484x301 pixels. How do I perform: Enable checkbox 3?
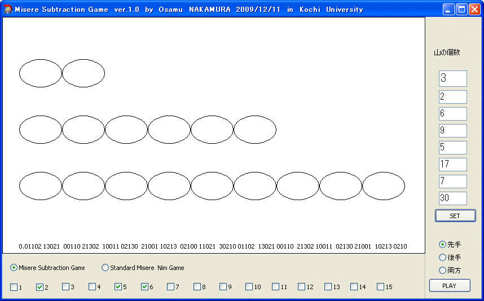tap(65, 287)
